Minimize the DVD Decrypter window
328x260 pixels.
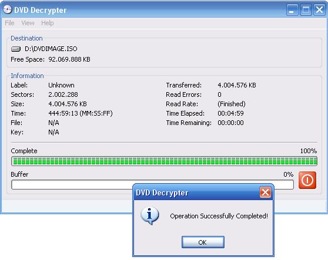[x=292, y=10]
